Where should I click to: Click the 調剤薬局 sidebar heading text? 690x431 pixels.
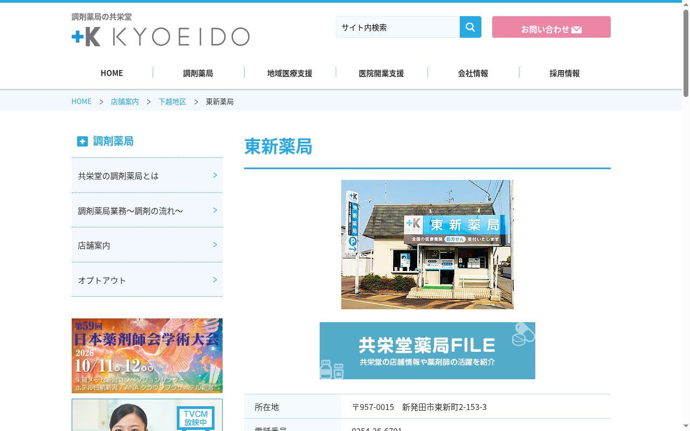pos(113,141)
